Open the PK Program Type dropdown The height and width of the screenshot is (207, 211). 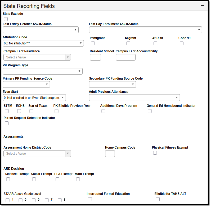(43, 71)
